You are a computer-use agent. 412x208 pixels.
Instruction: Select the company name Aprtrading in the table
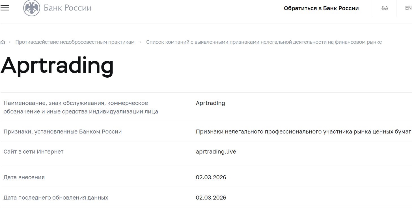[210, 103]
